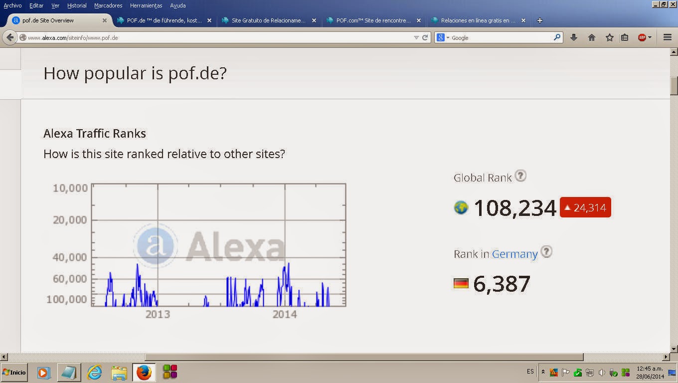This screenshot has height=383, width=678.
Task: Close the POF.com Site de rencontre tab
Action: (419, 20)
